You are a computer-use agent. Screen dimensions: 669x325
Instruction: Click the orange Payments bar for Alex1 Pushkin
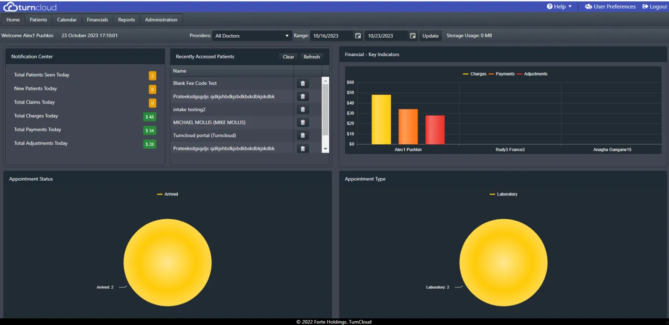pyautogui.click(x=408, y=127)
